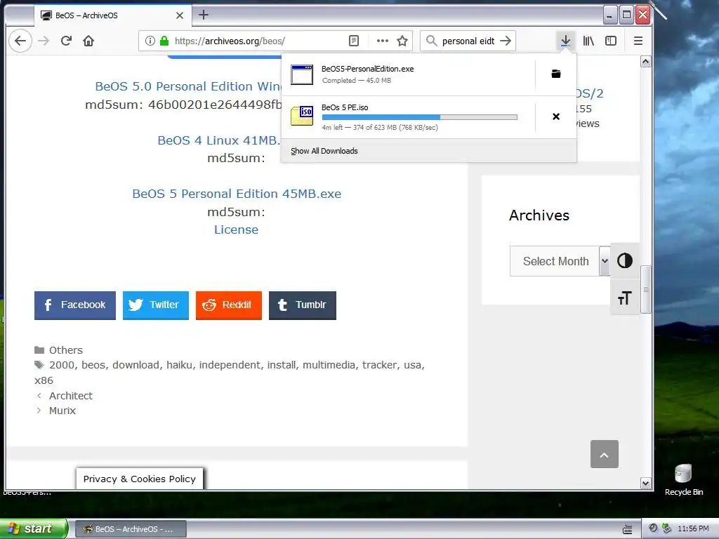The width and height of the screenshot is (719, 539).
Task: Open the Firefox hamburger menu
Action: [638, 41]
